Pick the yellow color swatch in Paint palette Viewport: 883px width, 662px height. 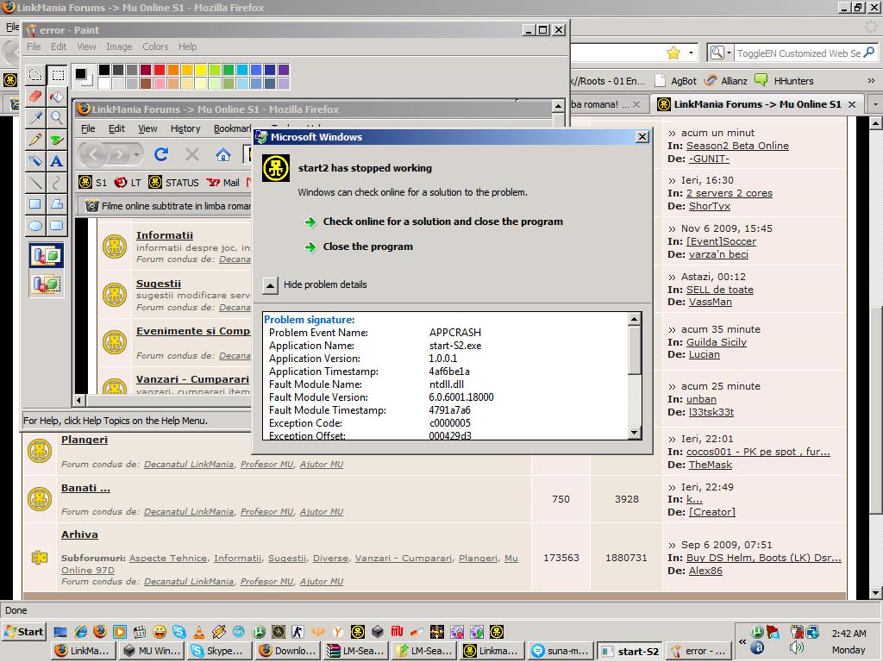pos(200,70)
